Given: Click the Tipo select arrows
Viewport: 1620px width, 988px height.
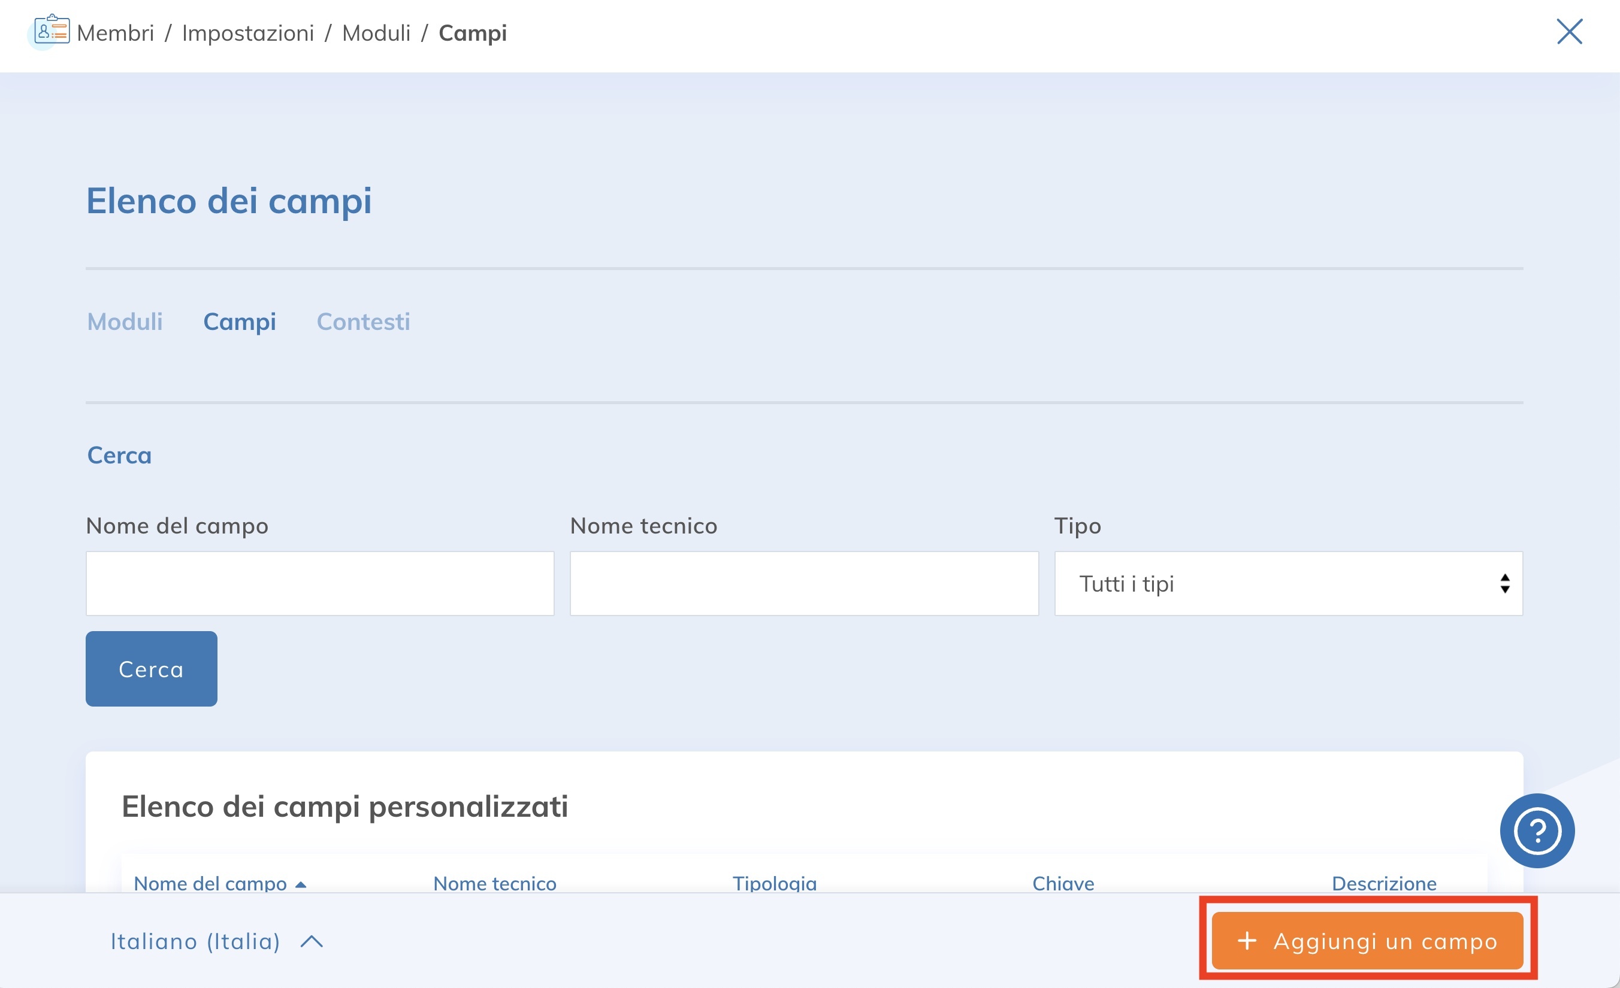Looking at the screenshot, I should pos(1504,583).
